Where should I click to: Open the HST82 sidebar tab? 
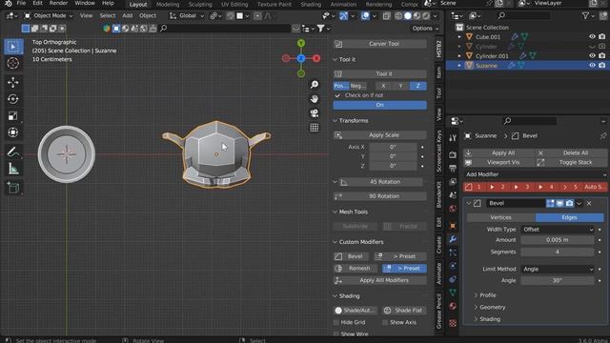pyautogui.click(x=438, y=49)
